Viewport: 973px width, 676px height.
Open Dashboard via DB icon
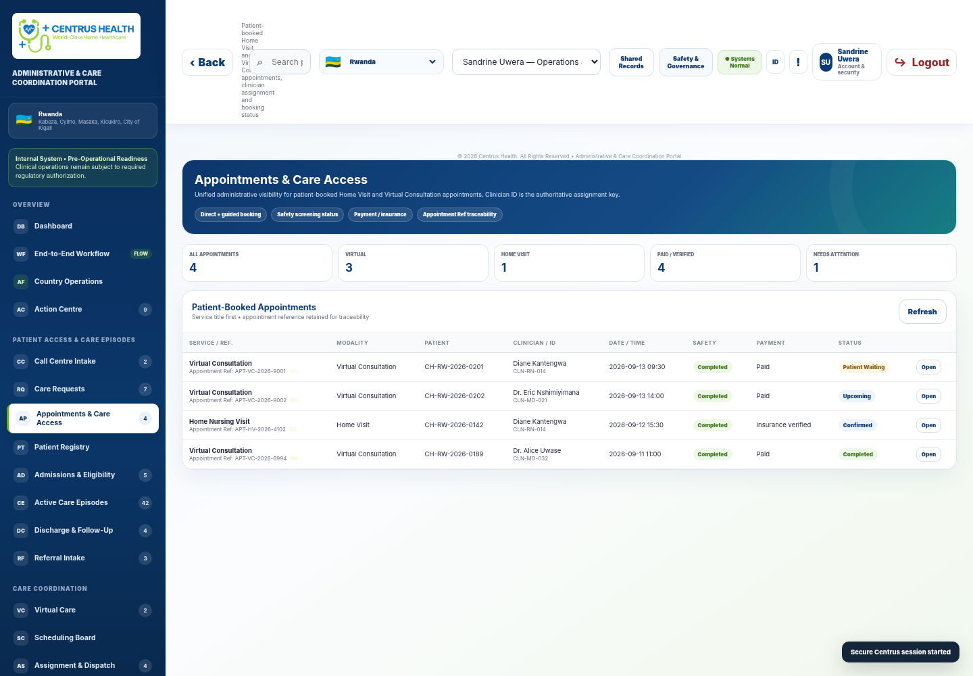21,226
